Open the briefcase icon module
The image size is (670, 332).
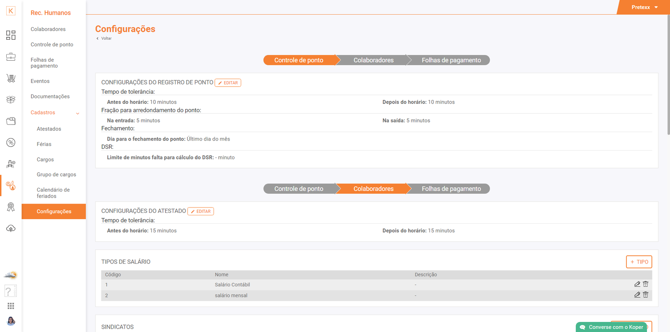point(11,57)
